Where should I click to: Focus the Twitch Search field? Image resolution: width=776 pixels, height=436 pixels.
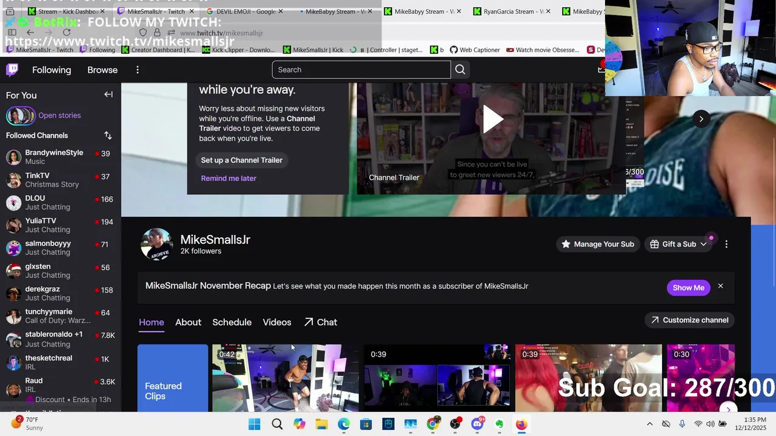[361, 70]
